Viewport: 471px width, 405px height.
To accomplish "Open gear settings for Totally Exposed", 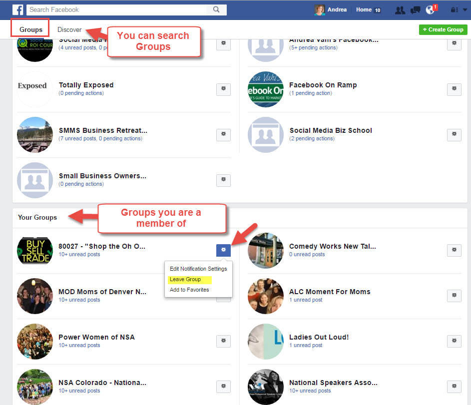I will tap(223, 89).
